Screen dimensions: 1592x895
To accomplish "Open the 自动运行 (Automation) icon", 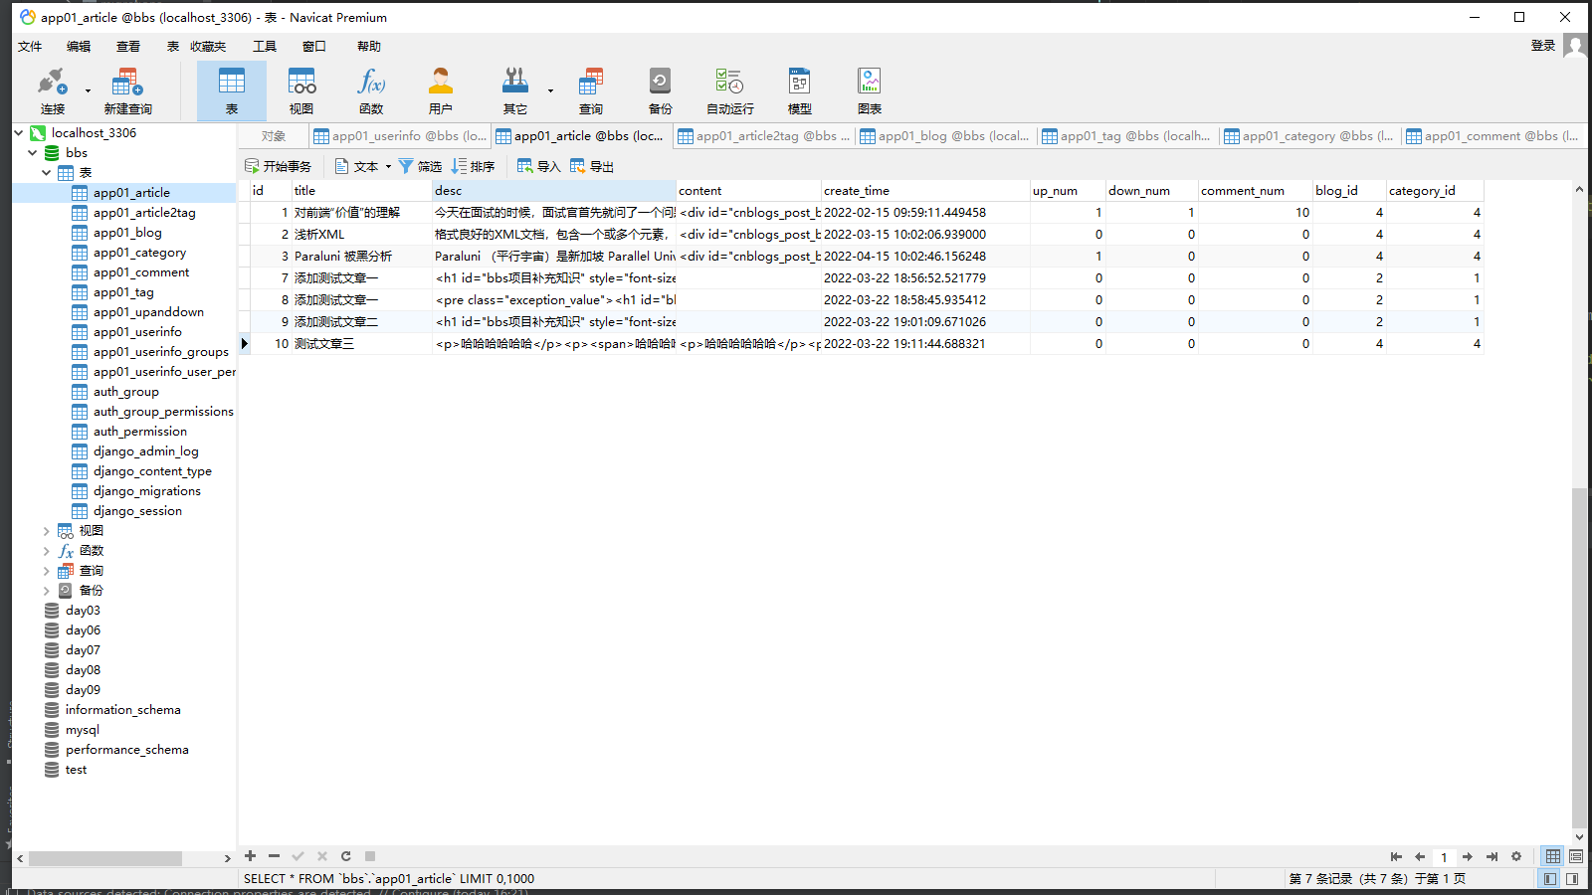I will [x=730, y=91].
